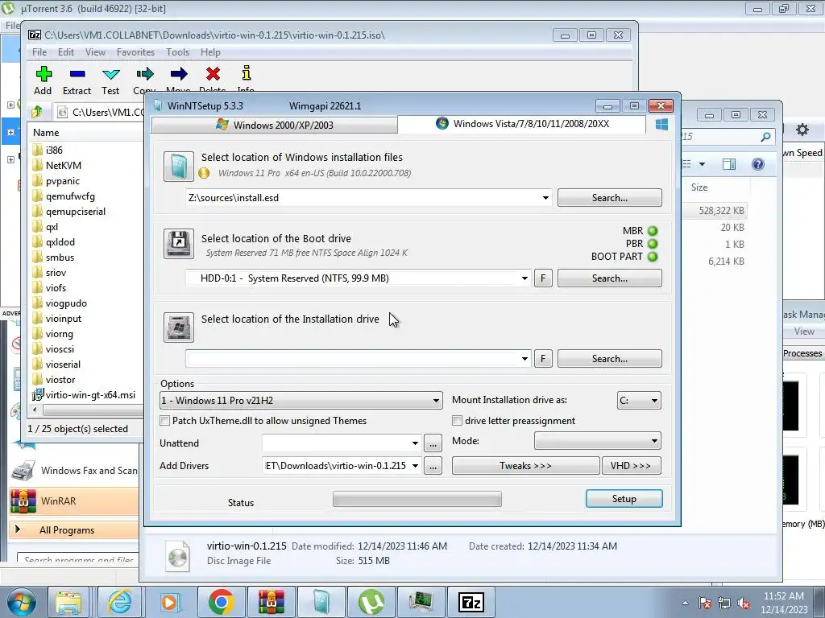
Task: Click the Explorer help question mark icon
Action: click(x=757, y=164)
